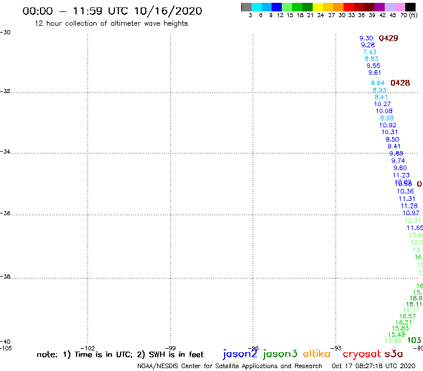Click the 0429 track time label
This screenshot has height=371, width=423.
[388, 38]
